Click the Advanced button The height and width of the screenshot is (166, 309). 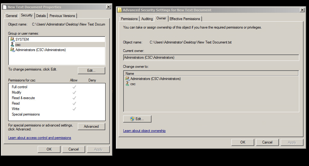click(x=92, y=126)
